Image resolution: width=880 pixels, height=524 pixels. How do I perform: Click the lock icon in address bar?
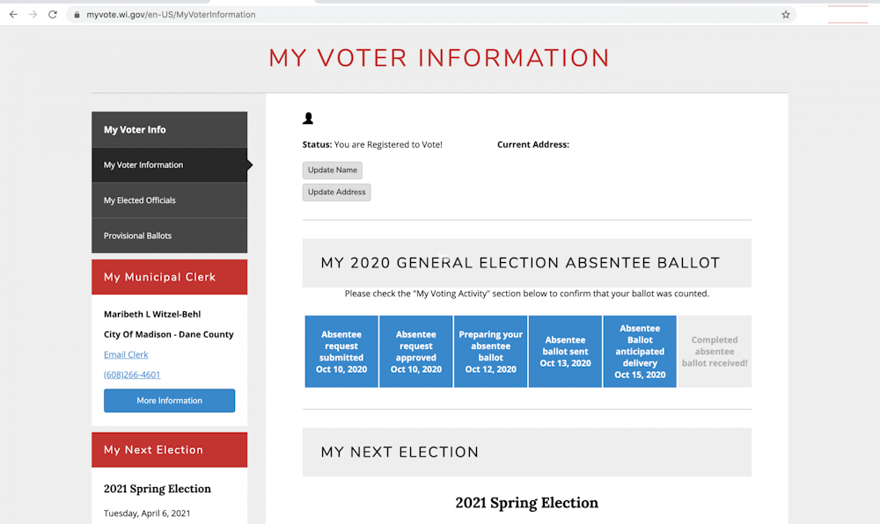click(x=77, y=15)
